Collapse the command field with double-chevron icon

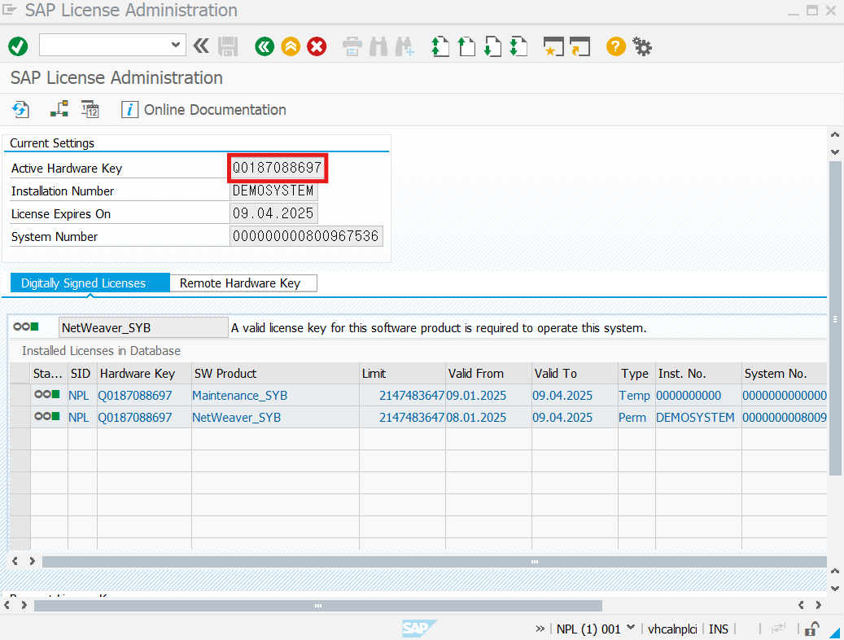pyautogui.click(x=201, y=46)
